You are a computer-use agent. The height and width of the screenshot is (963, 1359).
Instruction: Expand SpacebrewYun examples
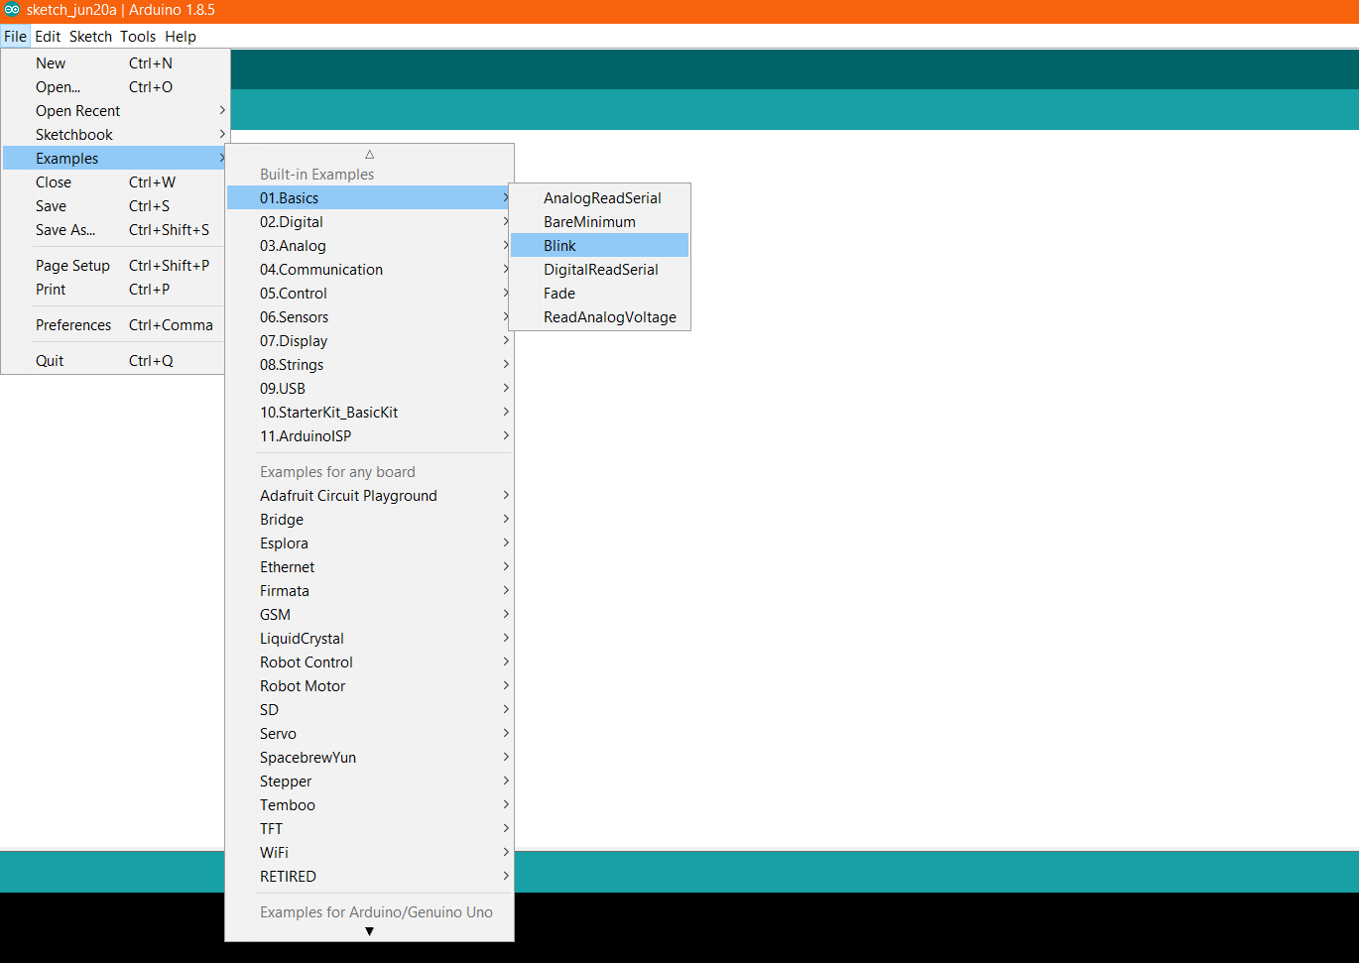[369, 758]
